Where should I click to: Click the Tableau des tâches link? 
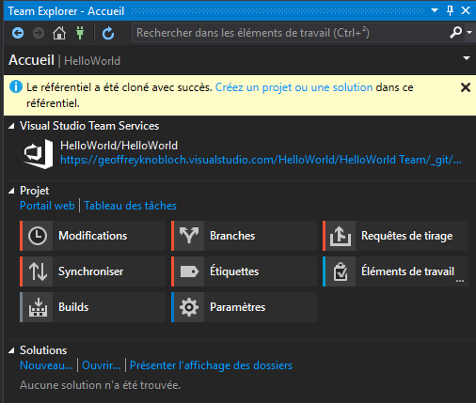pyautogui.click(x=130, y=206)
